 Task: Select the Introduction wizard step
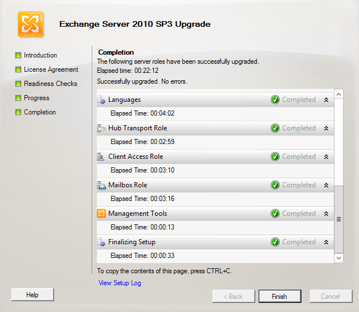click(40, 55)
